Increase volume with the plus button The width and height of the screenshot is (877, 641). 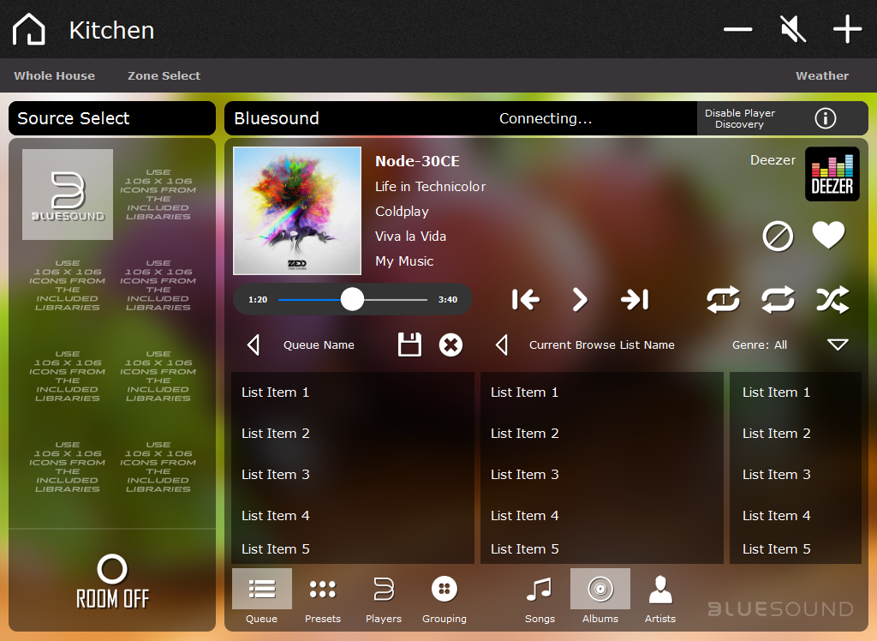847,29
